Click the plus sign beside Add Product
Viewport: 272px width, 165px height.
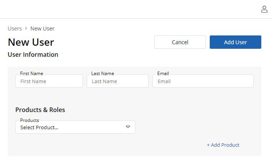pyautogui.click(x=208, y=145)
